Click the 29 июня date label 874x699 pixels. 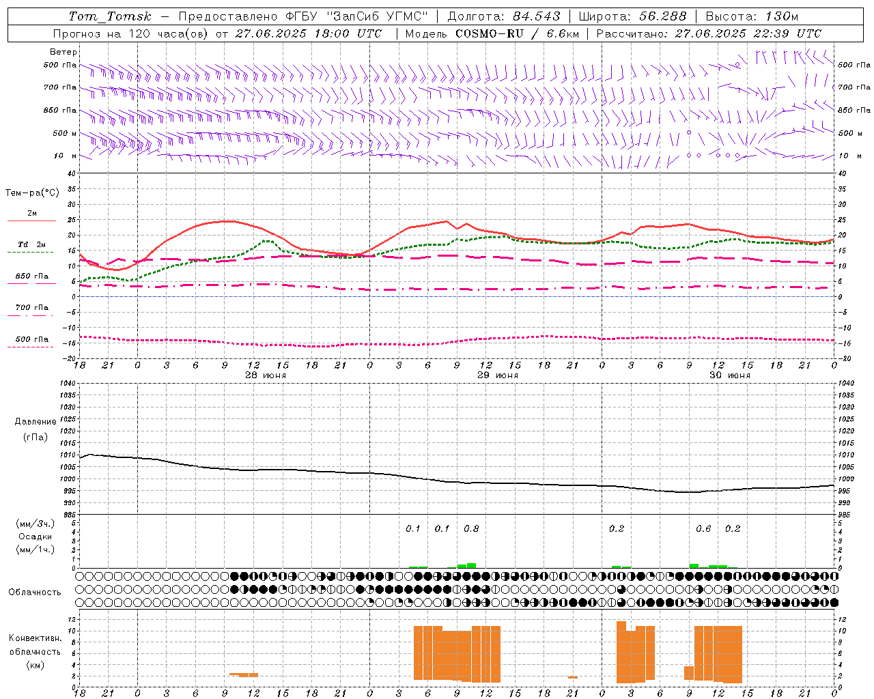498,375
